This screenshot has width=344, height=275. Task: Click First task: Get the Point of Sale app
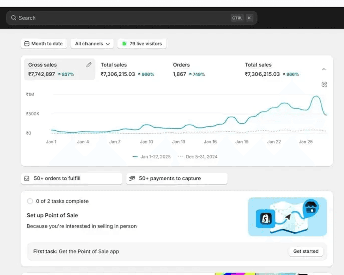tap(76, 251)
